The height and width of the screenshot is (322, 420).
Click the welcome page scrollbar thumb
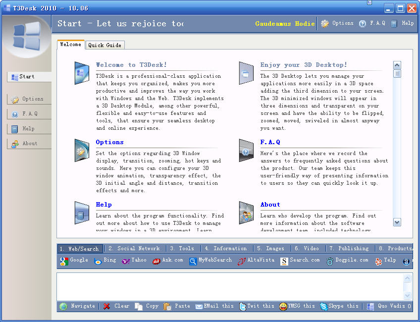click(x=397, y=73)
